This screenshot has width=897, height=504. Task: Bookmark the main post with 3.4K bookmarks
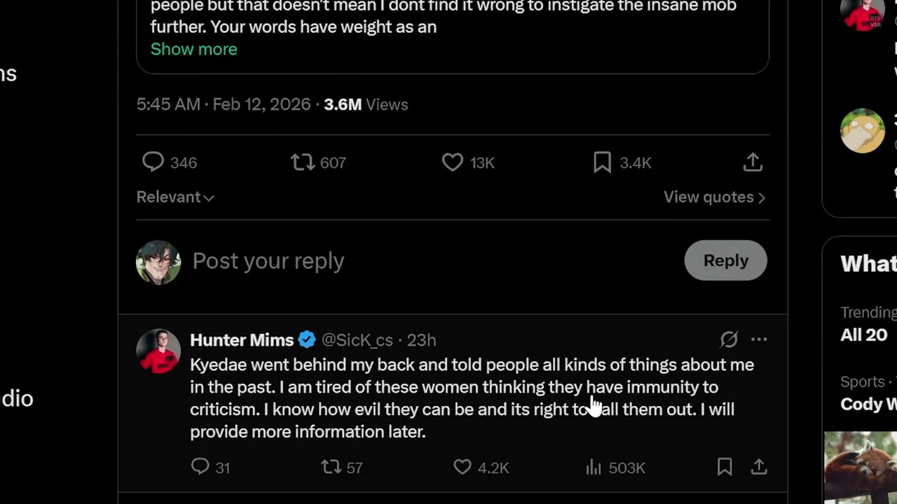pyautogui.click(x=602, y=162)
